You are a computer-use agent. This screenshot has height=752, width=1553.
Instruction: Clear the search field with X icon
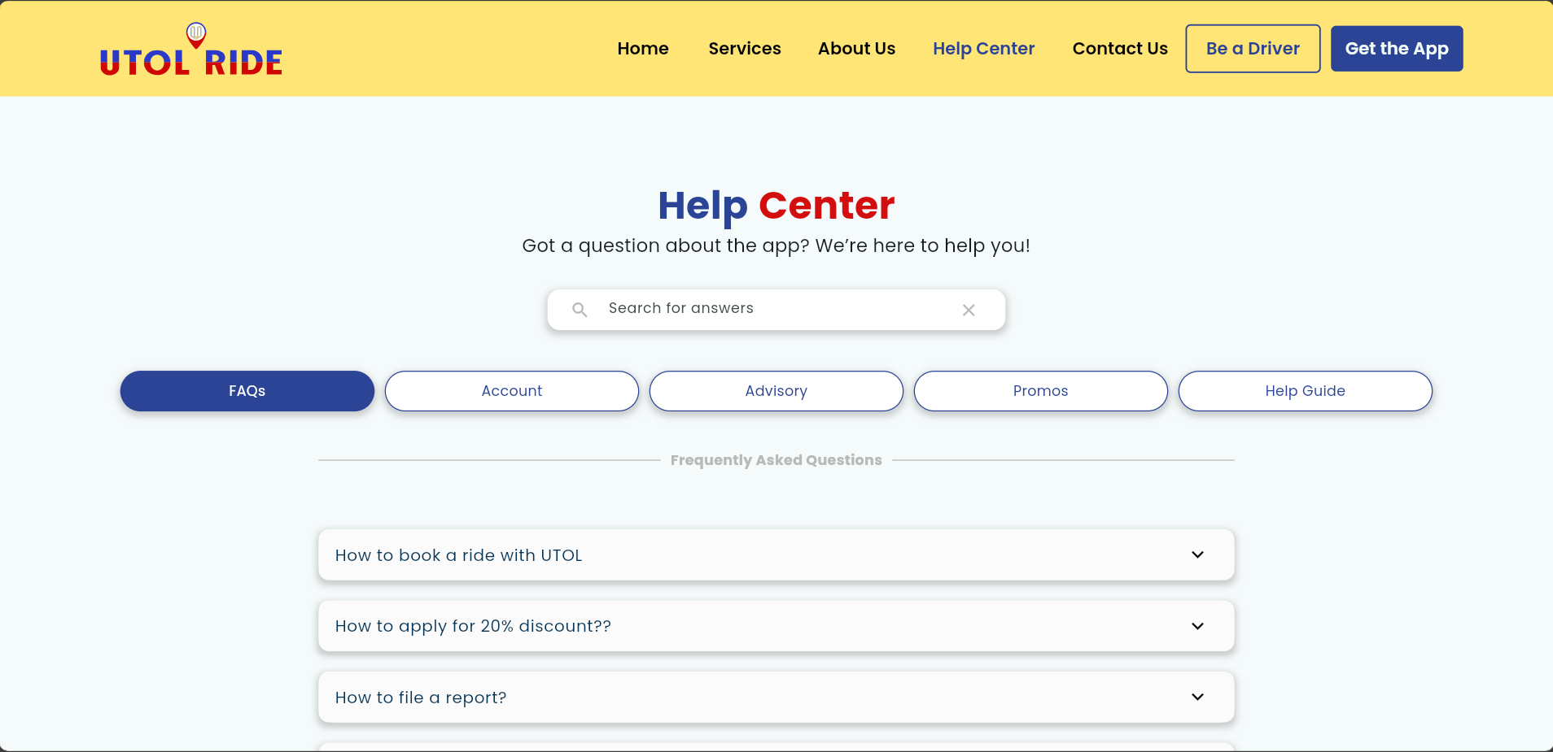click(969, 310)
